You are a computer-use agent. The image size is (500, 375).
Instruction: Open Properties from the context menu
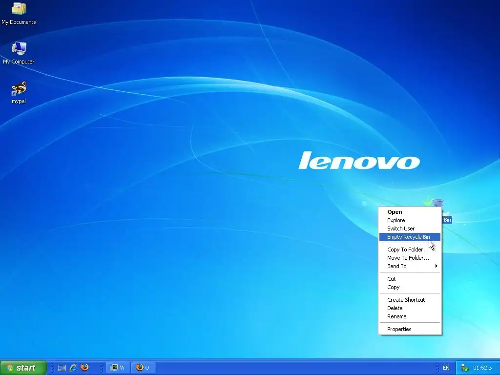(x=410, y=330)
